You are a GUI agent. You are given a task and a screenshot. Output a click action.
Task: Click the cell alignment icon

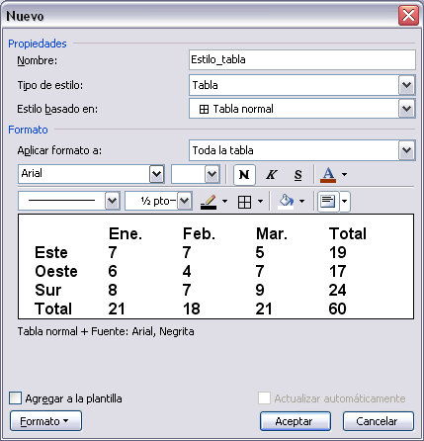(x=328, y=201)
